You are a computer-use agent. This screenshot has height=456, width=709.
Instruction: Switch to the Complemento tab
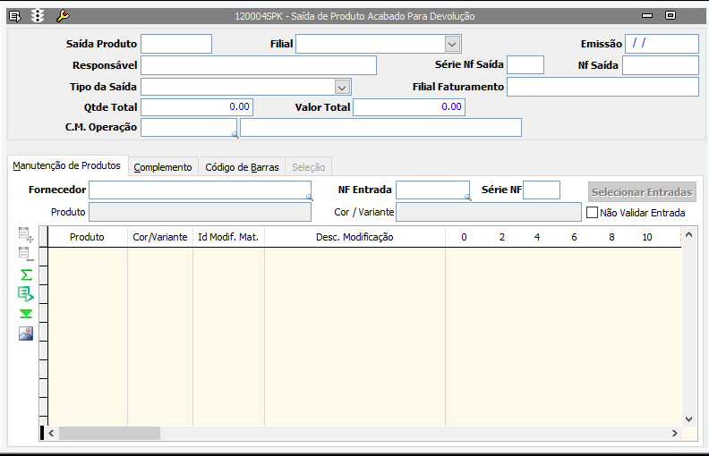coord(163,167)
